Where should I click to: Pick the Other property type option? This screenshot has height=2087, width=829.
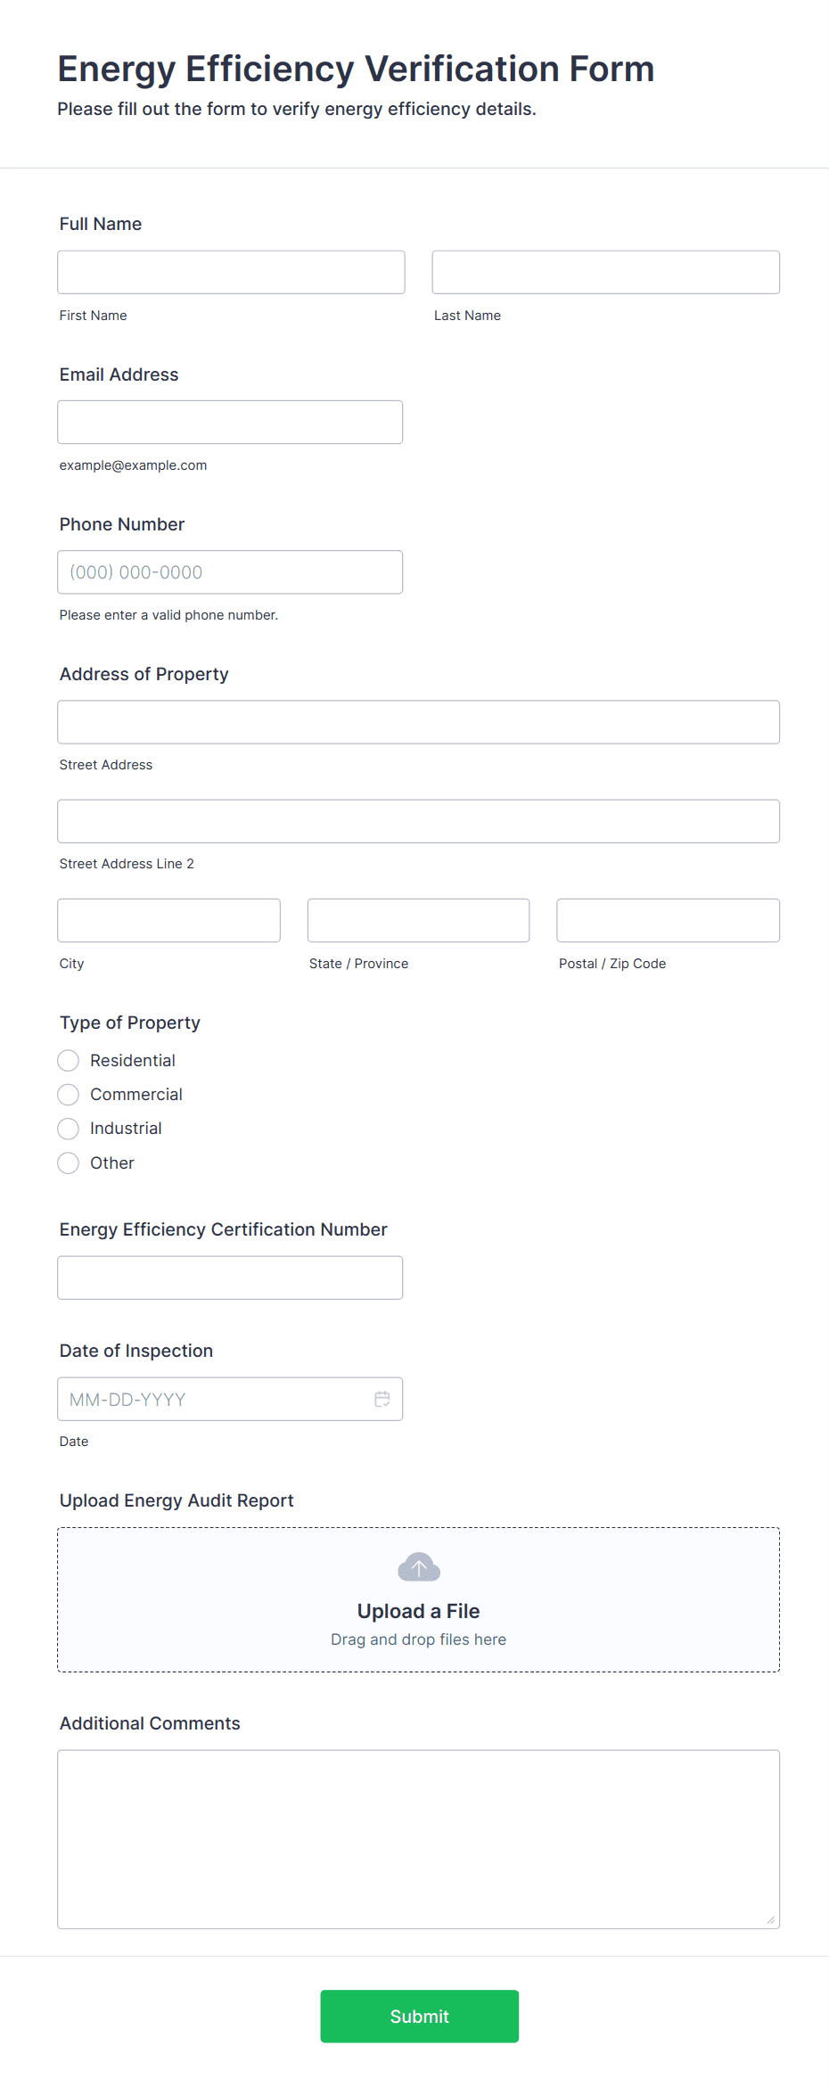[x=69, y=1163]
